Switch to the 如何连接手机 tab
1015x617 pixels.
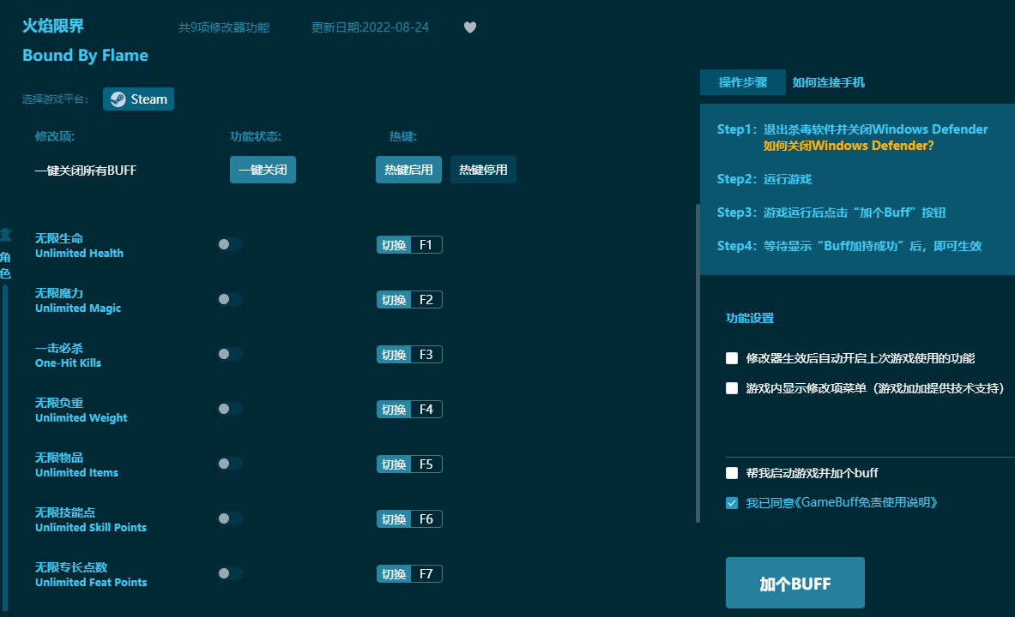[829, 82]
